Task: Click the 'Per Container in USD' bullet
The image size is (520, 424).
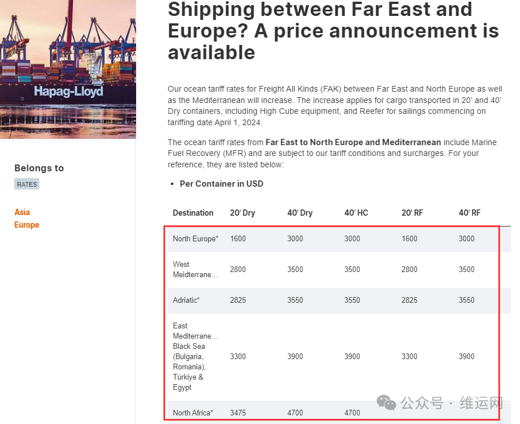Action: tap(221, 184)
